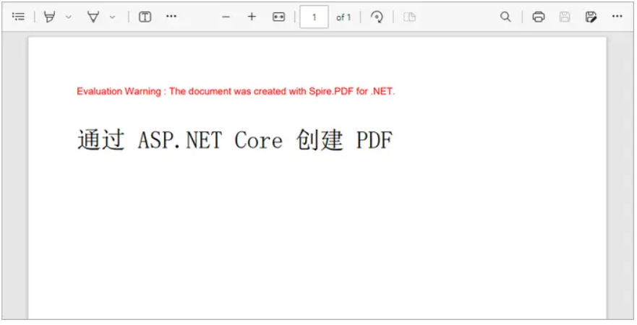Open the table of contents sidebar
637x325 pixels.
(x=18, y=17)
